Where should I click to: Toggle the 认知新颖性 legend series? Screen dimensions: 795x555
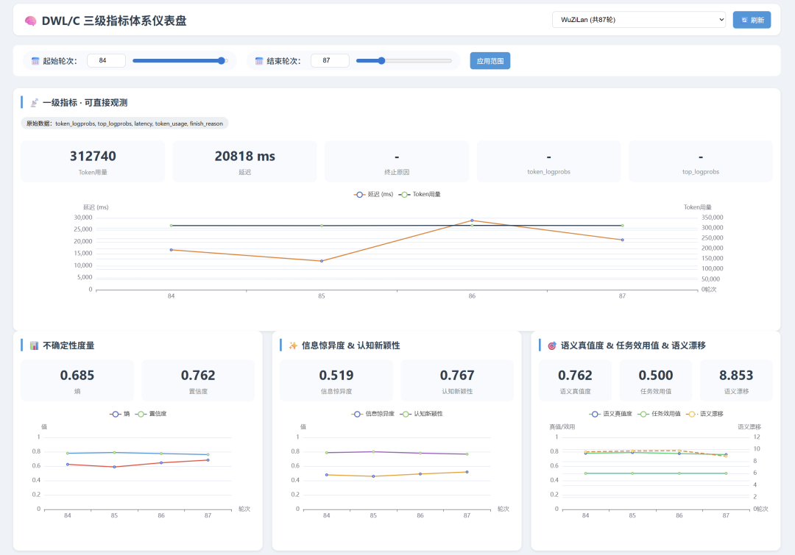(421, 414)
